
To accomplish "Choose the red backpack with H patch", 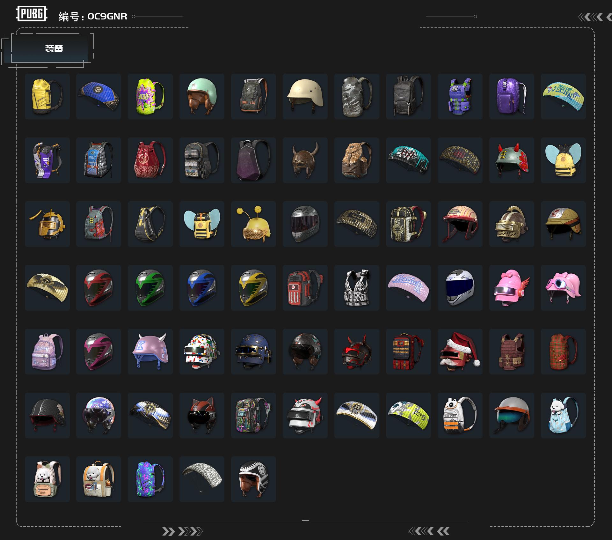I will click(x=305, y=288).
